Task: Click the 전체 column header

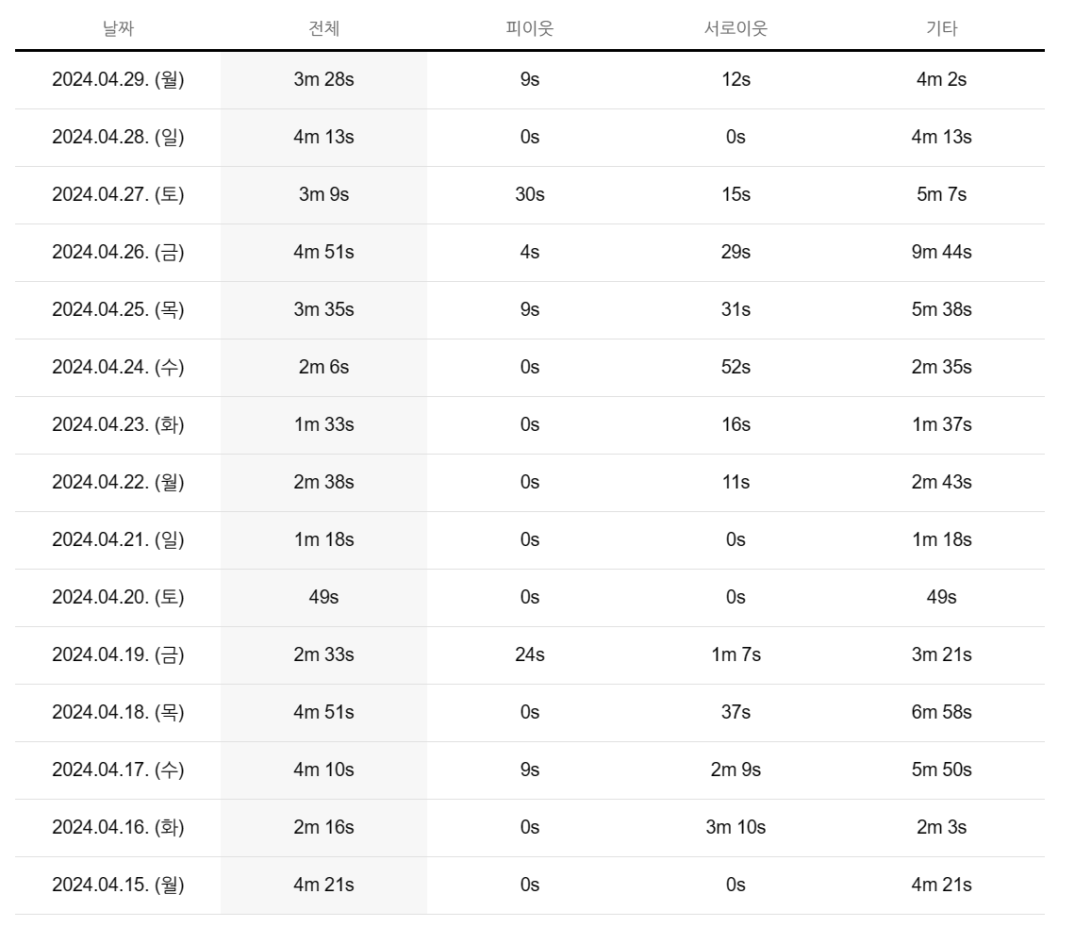Action: pos(323,28)
